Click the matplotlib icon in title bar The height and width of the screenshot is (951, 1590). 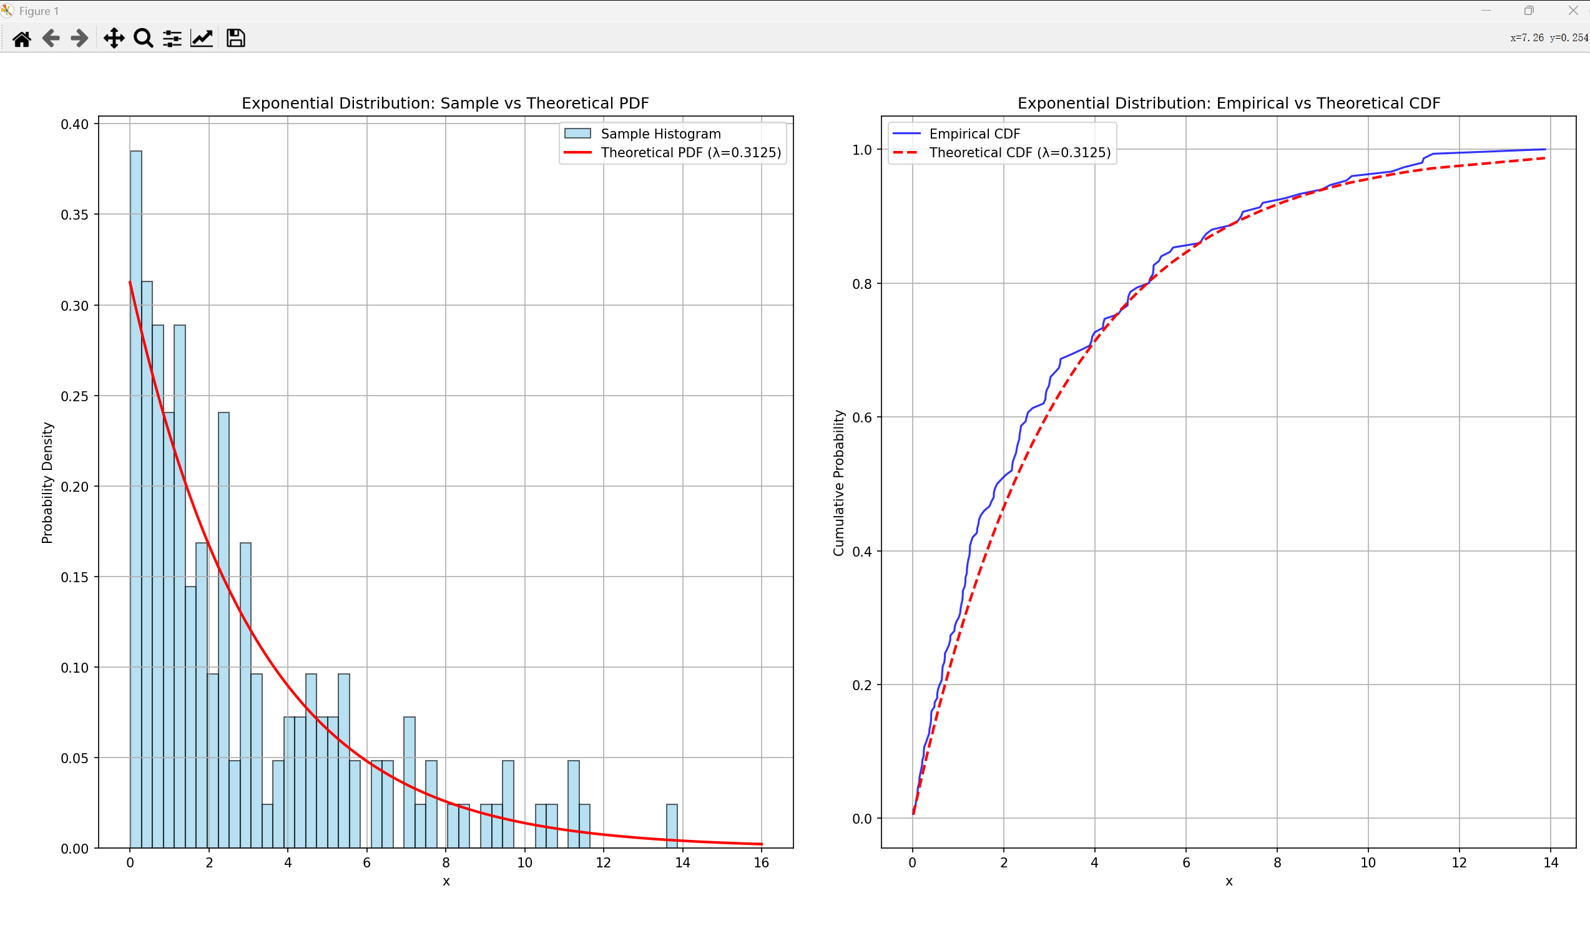[x=7, y=10]
